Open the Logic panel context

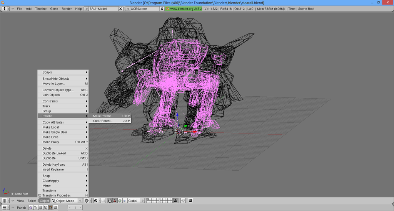coord(31,208)
